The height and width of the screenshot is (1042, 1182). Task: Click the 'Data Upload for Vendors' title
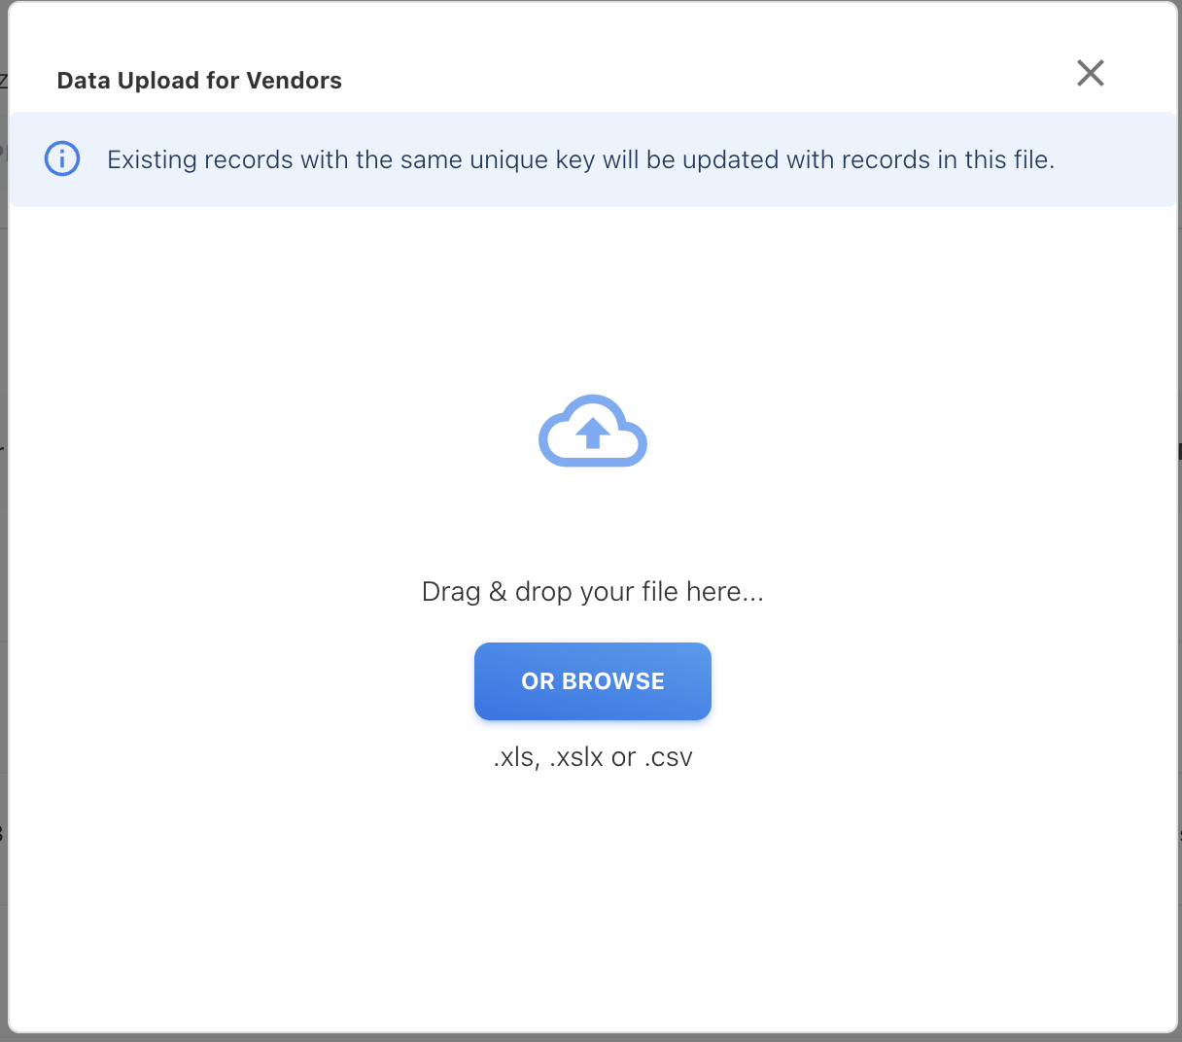coord(199,81)
